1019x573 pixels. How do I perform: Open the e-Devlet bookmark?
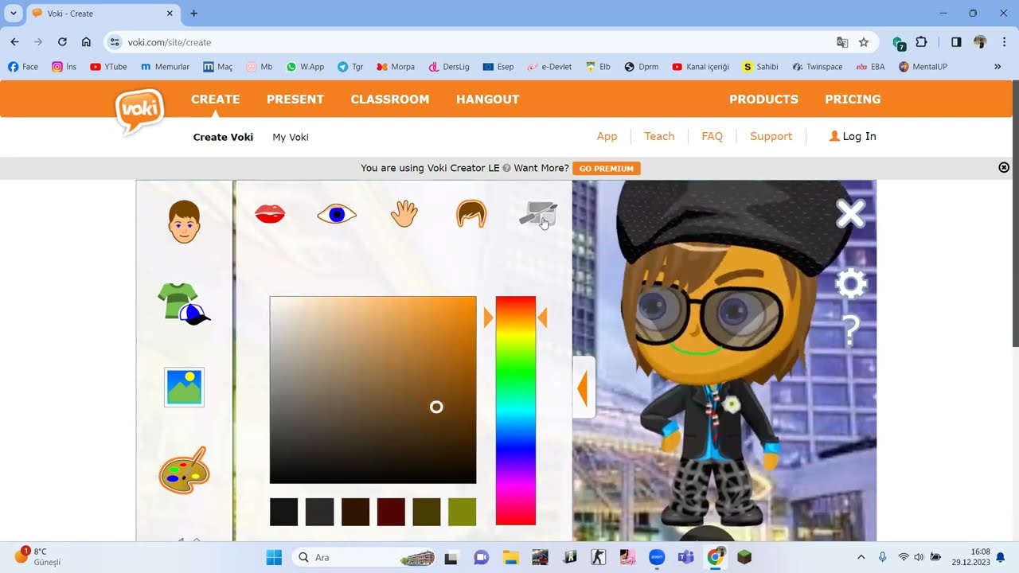coord(549,67)
